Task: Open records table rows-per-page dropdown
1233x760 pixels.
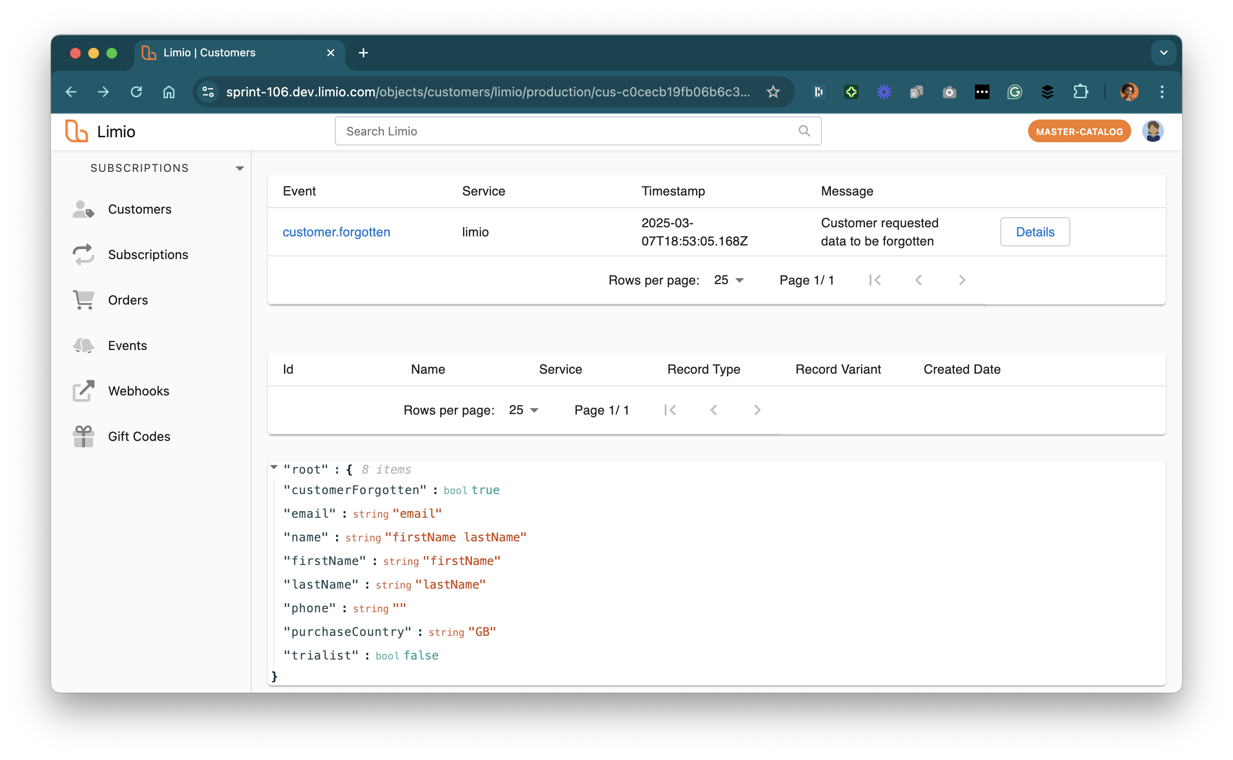Action: coord(523,410)
